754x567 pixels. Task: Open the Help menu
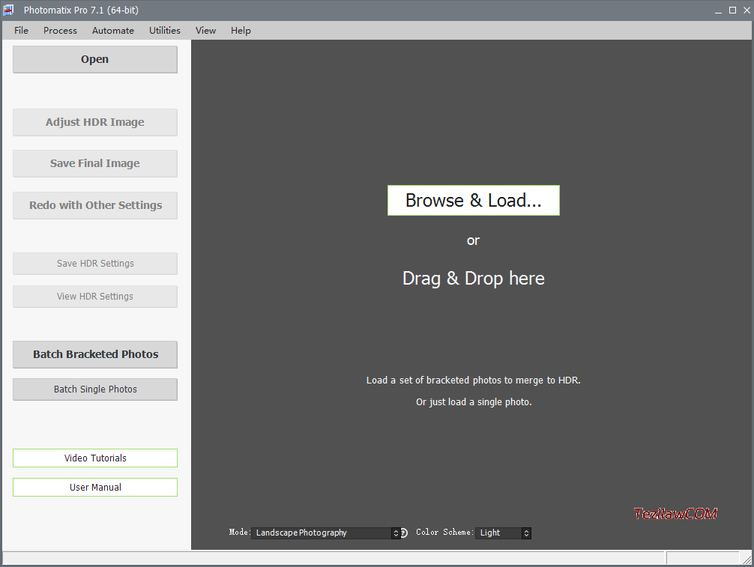pyautogui.click(x=241, y=30)
